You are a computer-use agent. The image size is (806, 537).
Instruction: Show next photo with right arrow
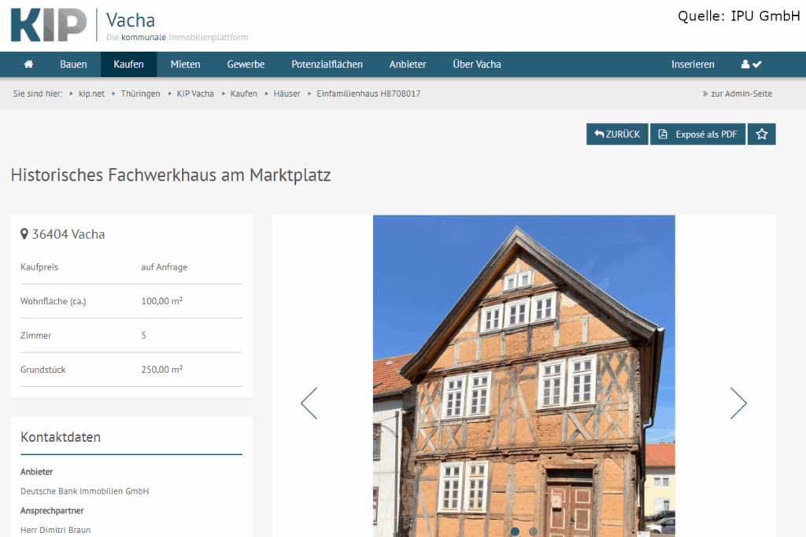pos(738,403)
